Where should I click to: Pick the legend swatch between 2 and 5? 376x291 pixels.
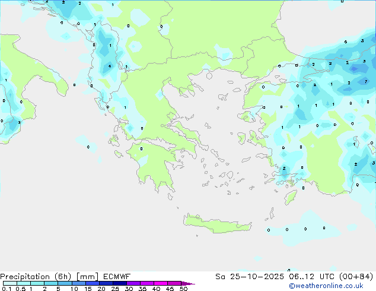coord(51,283)
